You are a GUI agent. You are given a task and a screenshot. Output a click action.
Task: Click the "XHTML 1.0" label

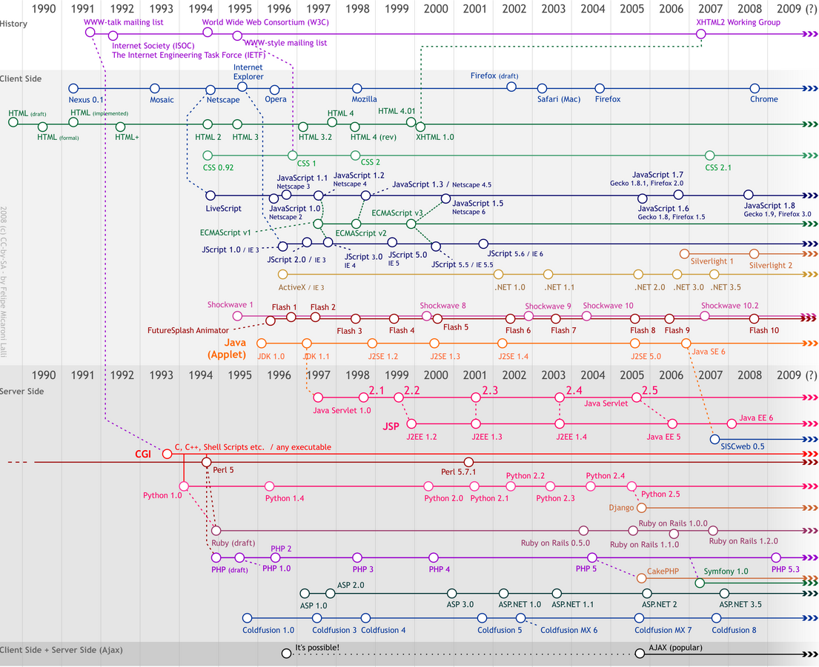tap(434, 137)
